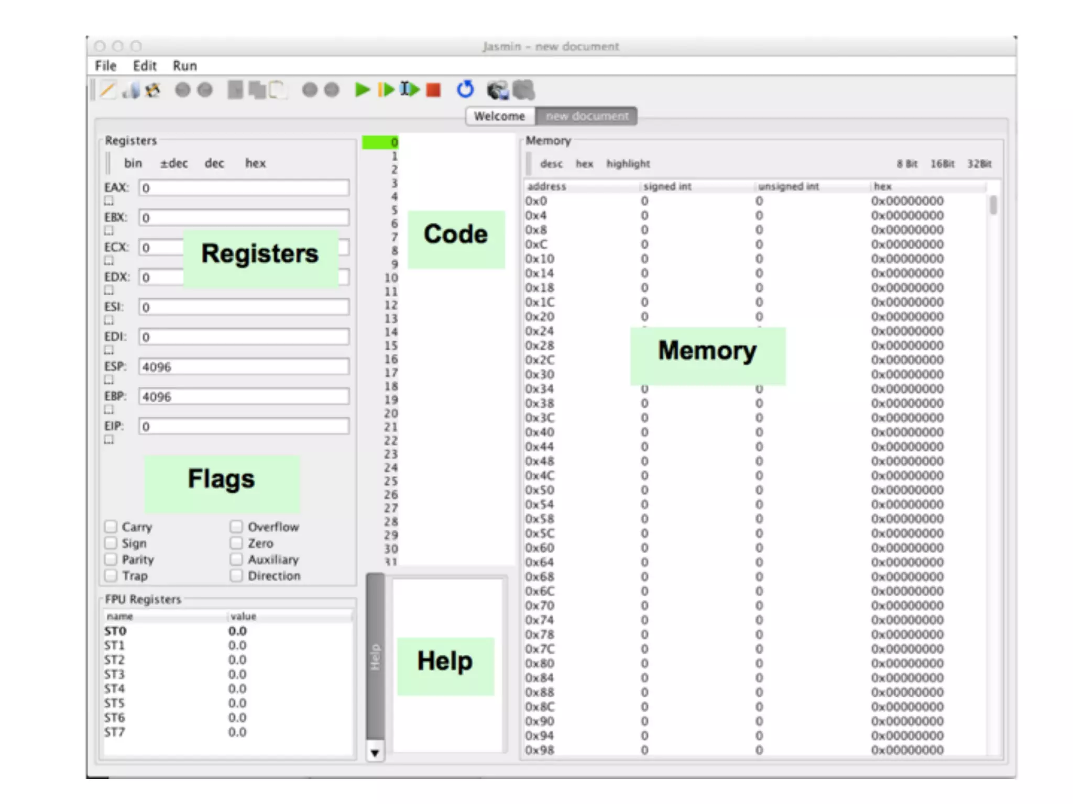Click the New document pencil icon
1073x804 pixels.
[107, 90]
